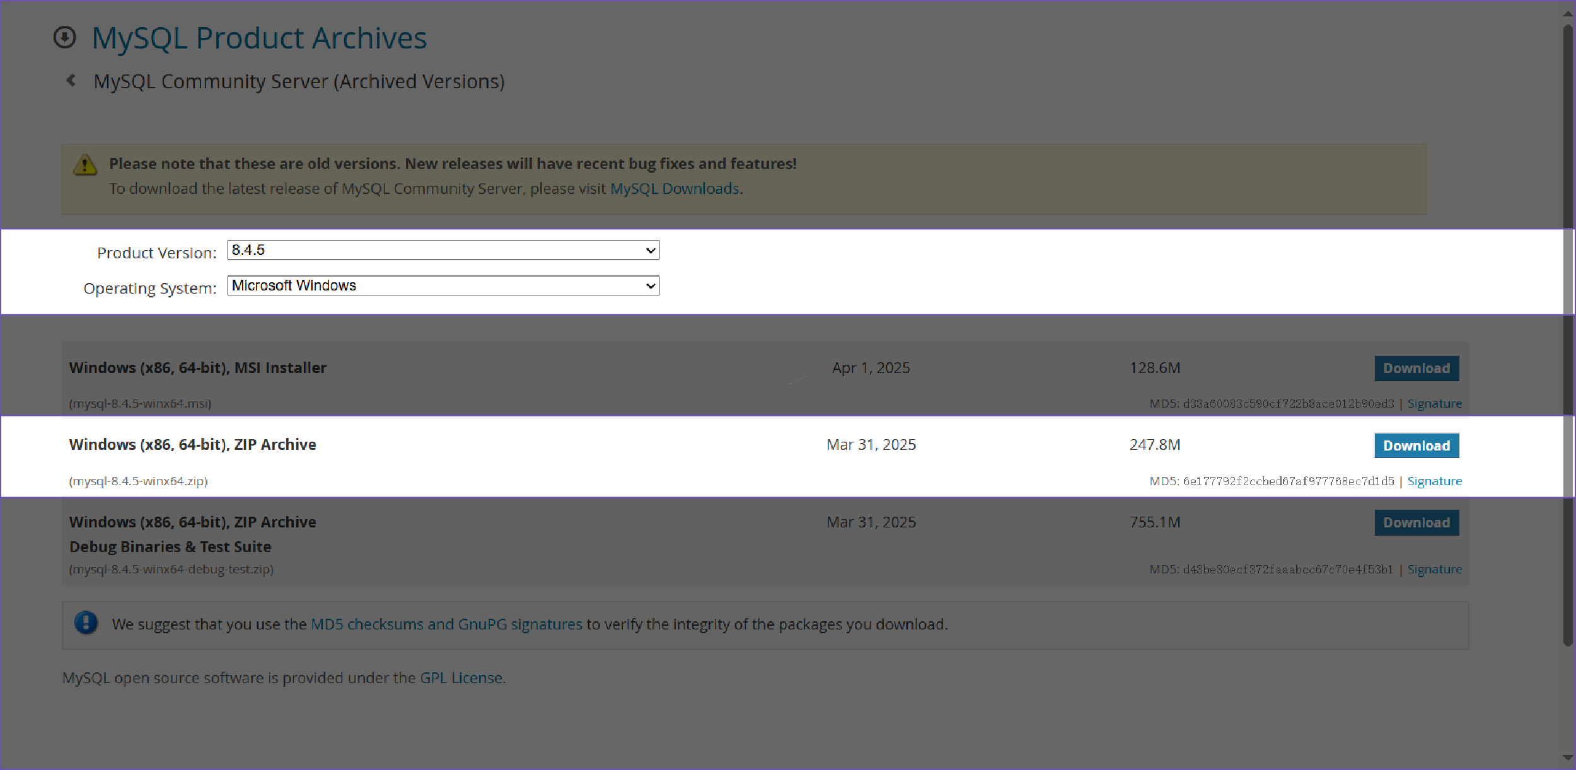Click the MySQL Product Archives heading
Viewport: 1576px width, 770px height.
tap(259, 38)
